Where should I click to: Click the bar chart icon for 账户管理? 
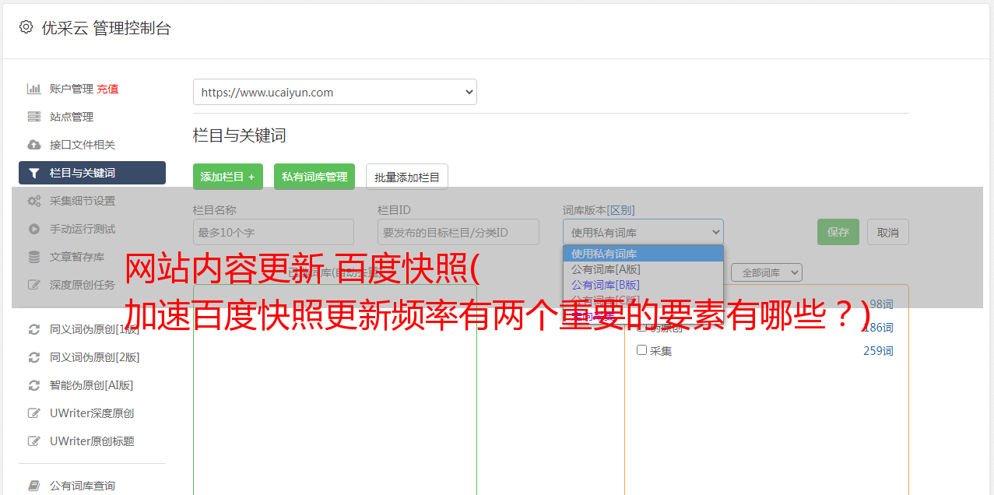pyautogui.click(x=34, y=89)
